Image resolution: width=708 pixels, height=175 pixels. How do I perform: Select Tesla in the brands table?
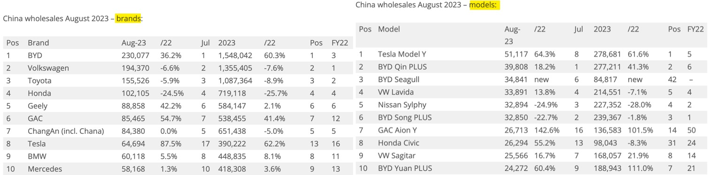point(37,144)
